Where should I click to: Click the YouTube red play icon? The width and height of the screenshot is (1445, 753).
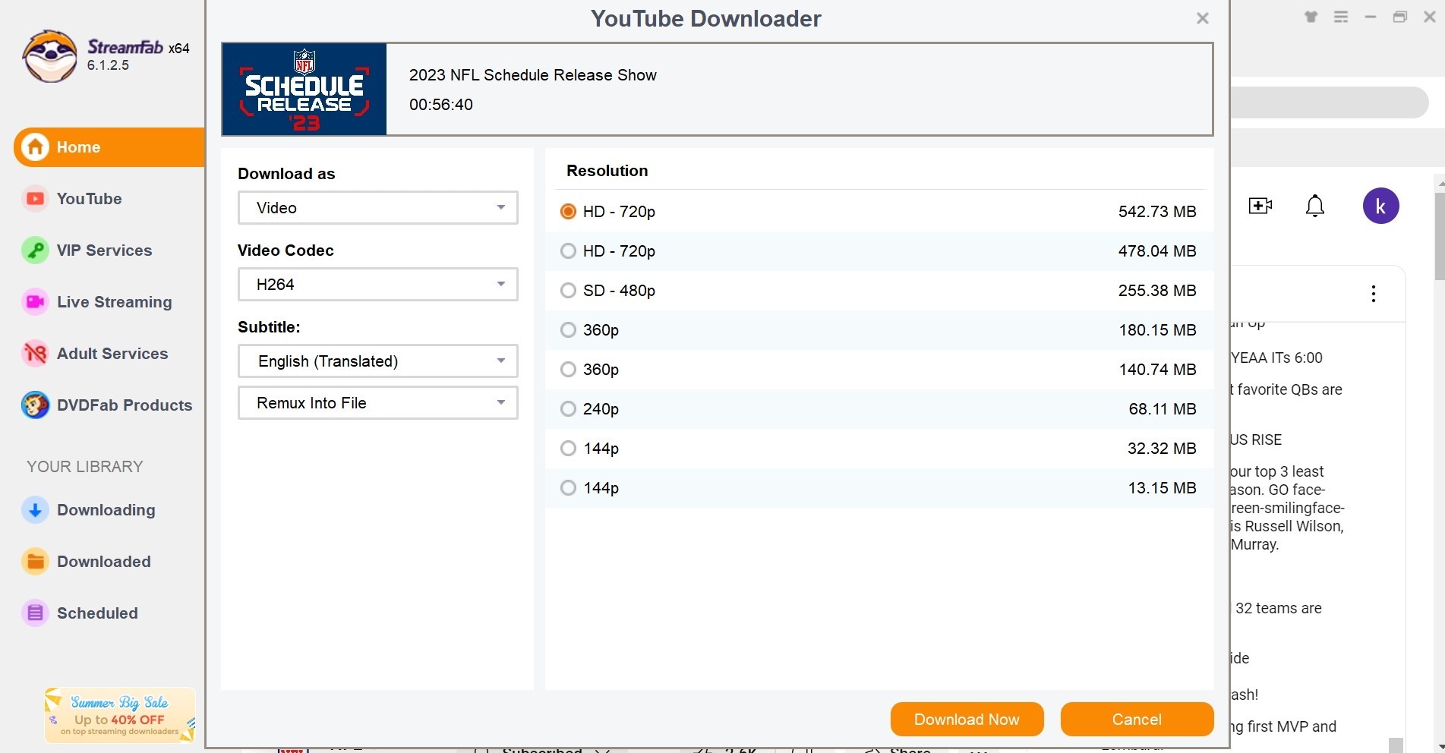point(35,199)
